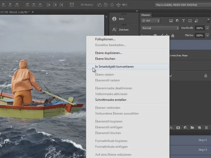
Task: Click the distribute left edges icon
Action: (48, 5)
